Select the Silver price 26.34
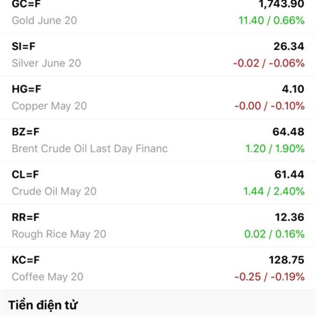This screenshot has height=316, width=316. [x=289, y=46]
